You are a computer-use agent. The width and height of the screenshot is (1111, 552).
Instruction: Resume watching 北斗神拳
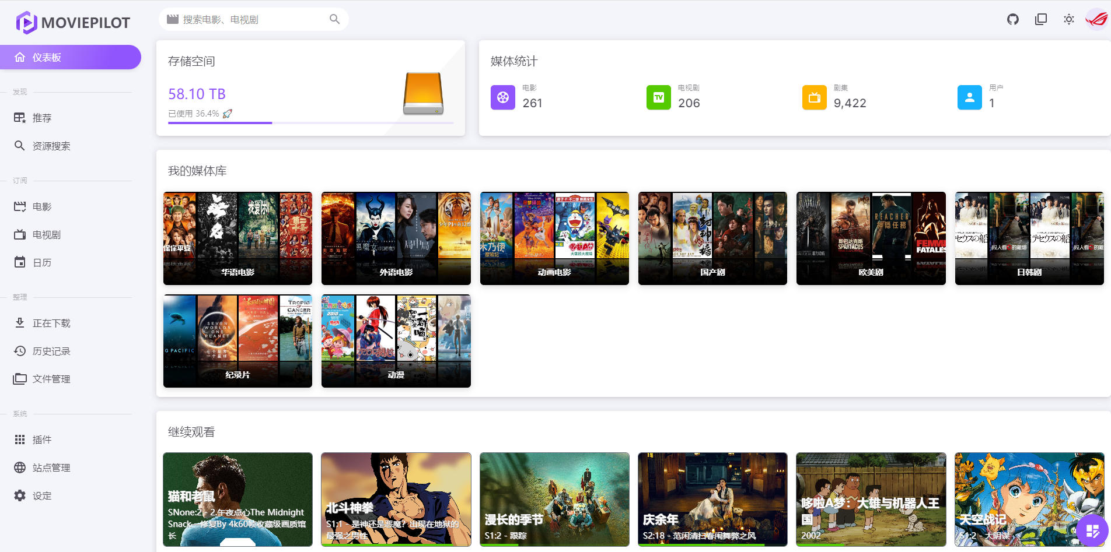coord(396,500)
